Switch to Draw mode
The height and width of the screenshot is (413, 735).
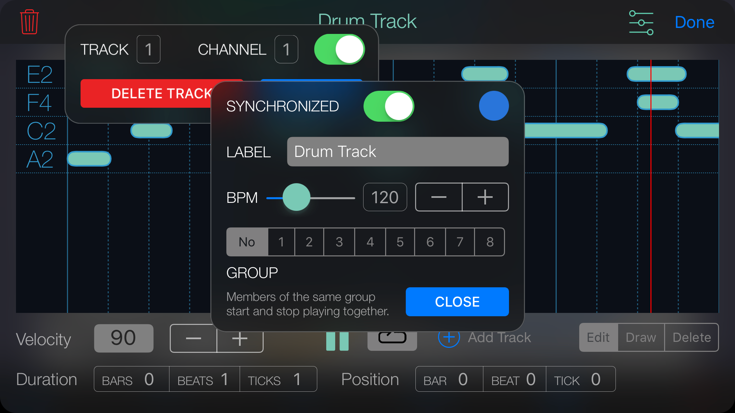click(x=641, y=338)
